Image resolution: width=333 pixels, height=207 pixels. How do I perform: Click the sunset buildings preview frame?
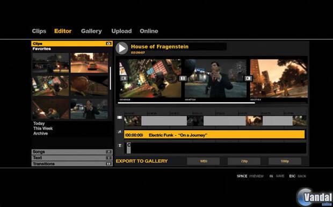tap(279, 78)
